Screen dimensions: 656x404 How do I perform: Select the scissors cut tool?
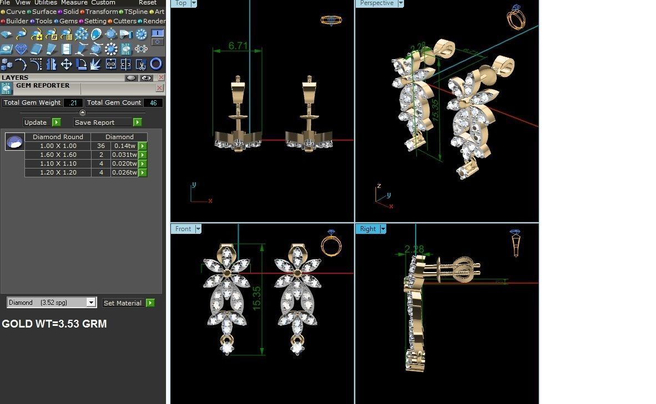141,64
